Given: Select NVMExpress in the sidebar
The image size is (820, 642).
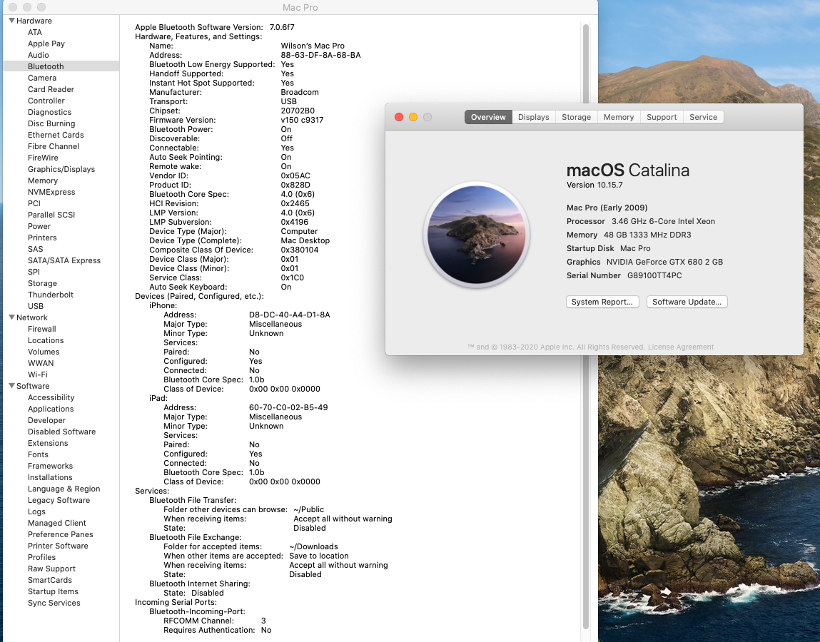Looking at the screenshot, I should 51,192.
